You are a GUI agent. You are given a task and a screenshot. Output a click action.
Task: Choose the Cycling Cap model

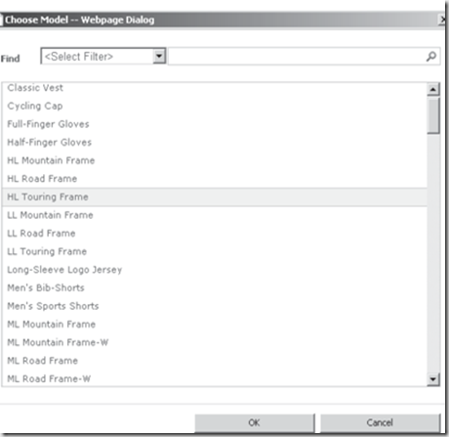click(215, 106)
